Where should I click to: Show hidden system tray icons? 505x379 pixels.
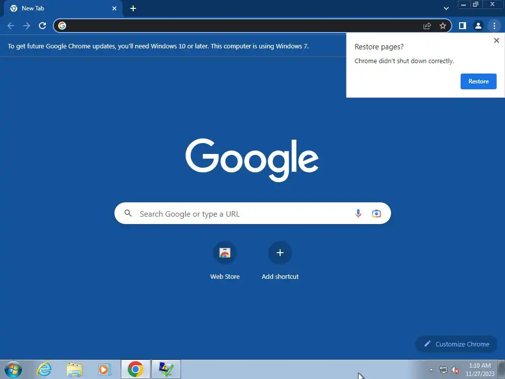pos(431,370)
